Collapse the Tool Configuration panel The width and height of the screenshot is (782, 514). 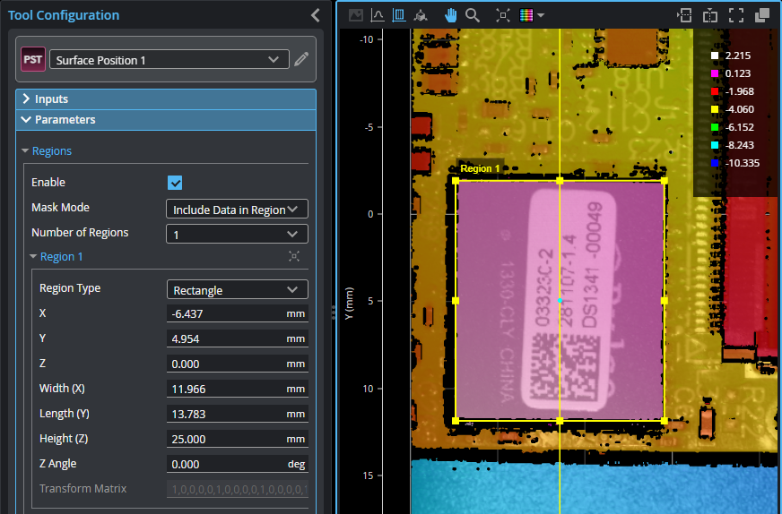click(315, 15)
